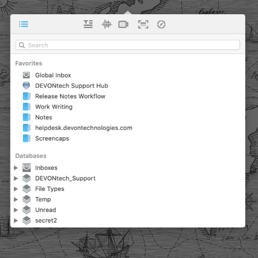Select the Inboxes row label
The width and height of the screenshot is (258, 258).
(x=46, y=168)
